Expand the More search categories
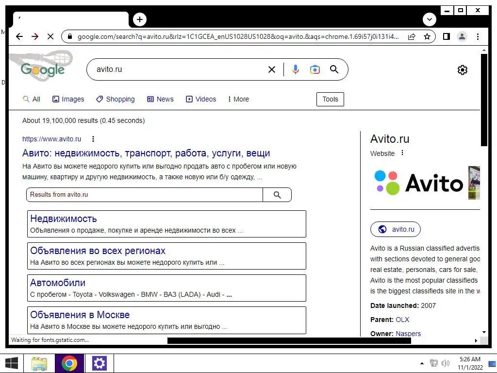The width and height of the screenshot is (497, 373). pos(238,99)
